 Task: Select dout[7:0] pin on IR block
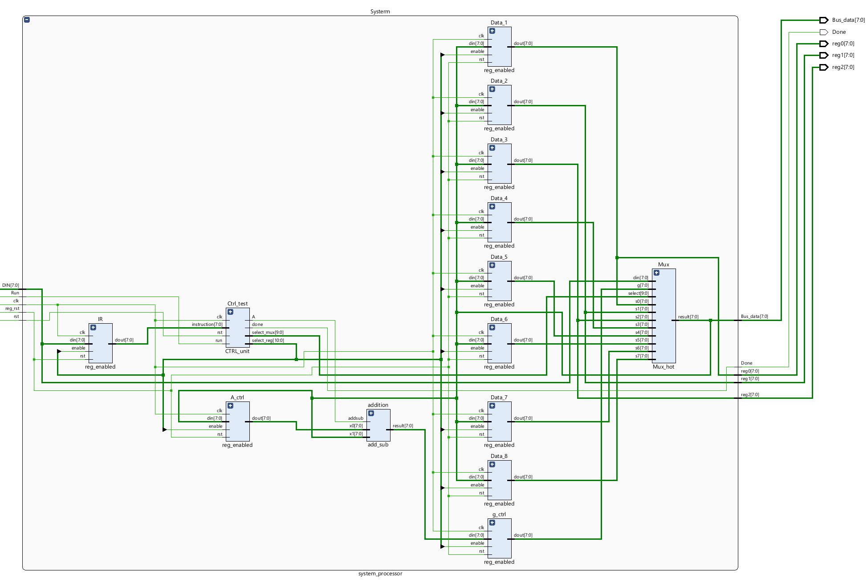point(124,340)
